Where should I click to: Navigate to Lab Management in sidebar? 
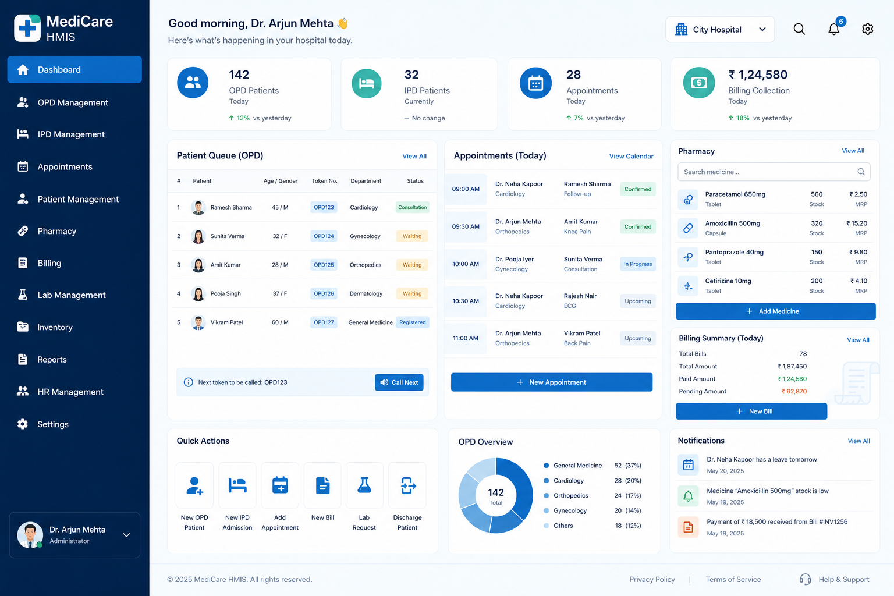point(74,295)
